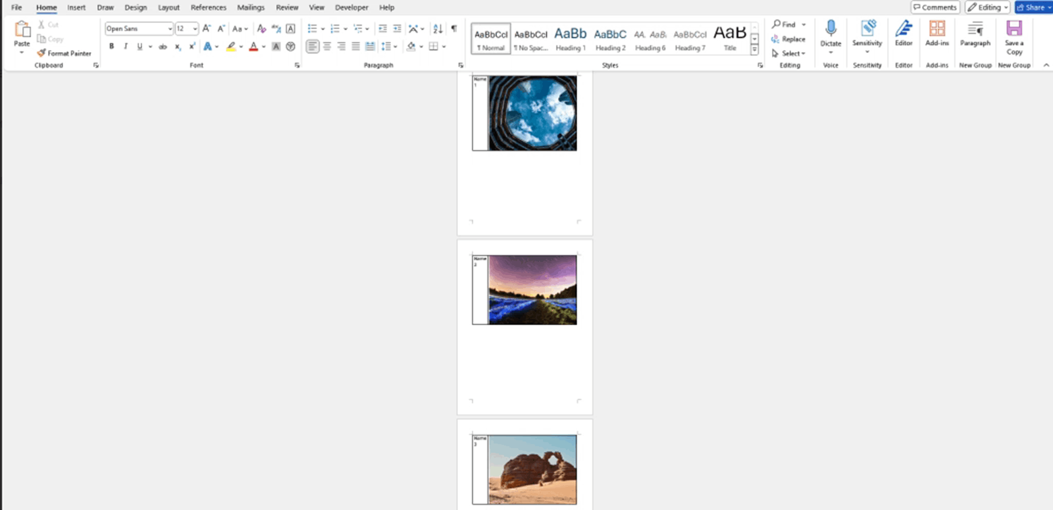Select the desert rock arch image

pos(532,469)
